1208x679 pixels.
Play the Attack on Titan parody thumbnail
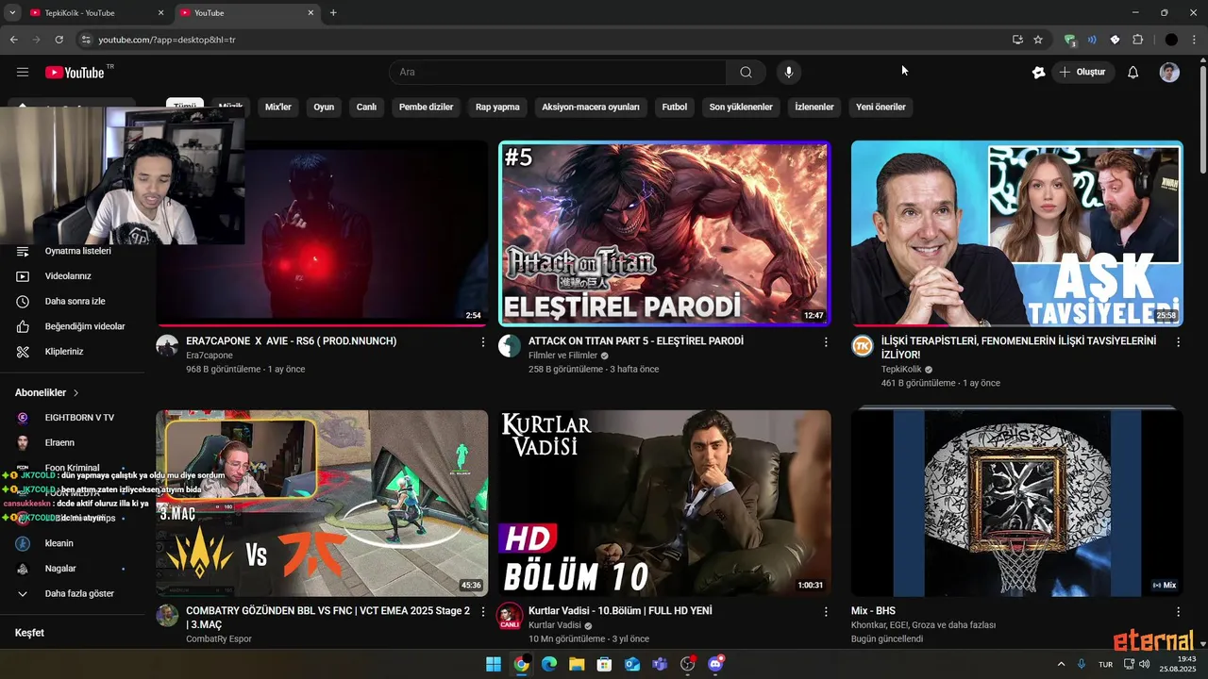(664, 233)
